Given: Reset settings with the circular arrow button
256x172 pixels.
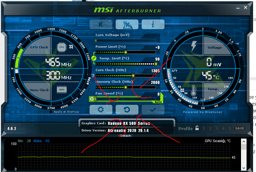Looking at the screenshot, I should point(127,109).
